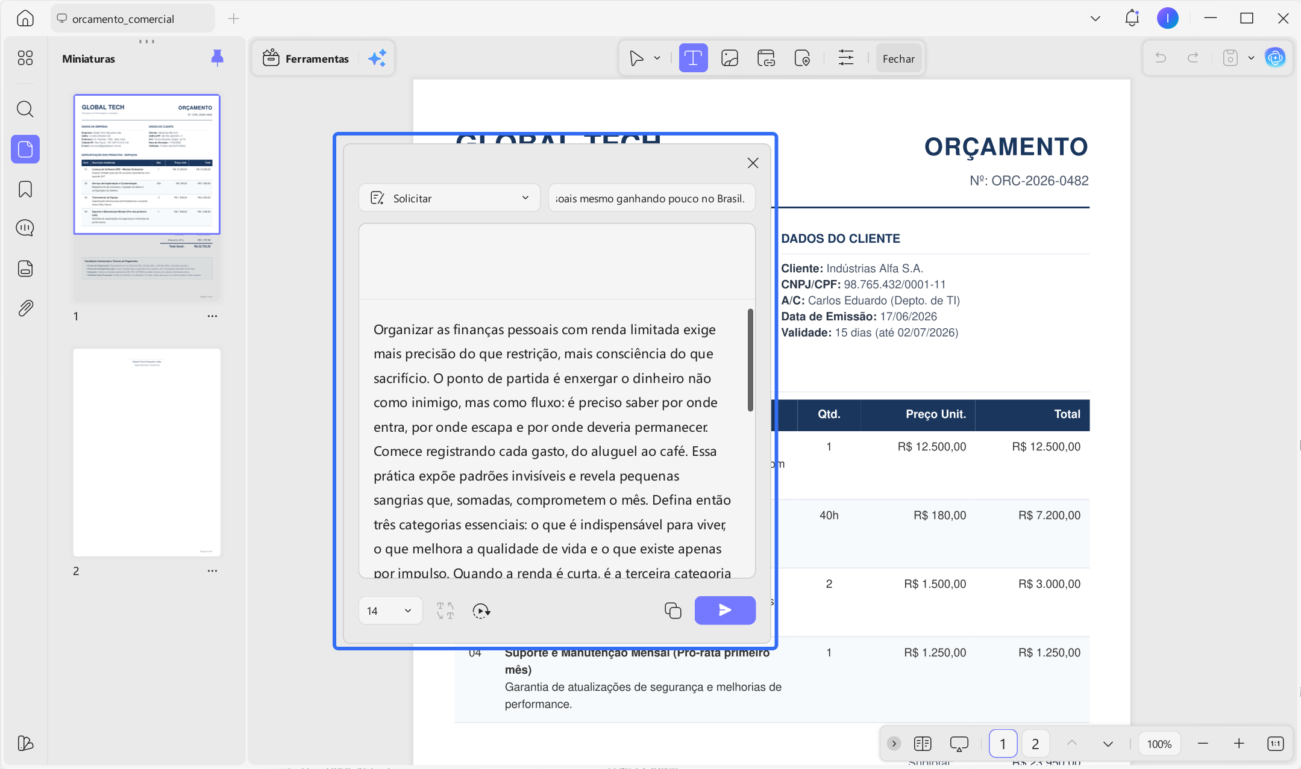The width and height of the screenshot is (1301, 769).
Task: Click the blue send arrow button
Action: coord(725,611)
